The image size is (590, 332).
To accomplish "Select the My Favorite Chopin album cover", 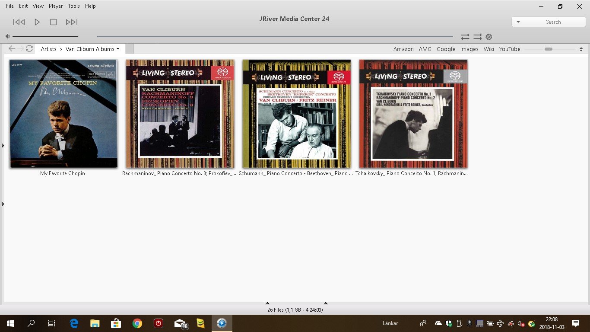I will pos(63,114).
